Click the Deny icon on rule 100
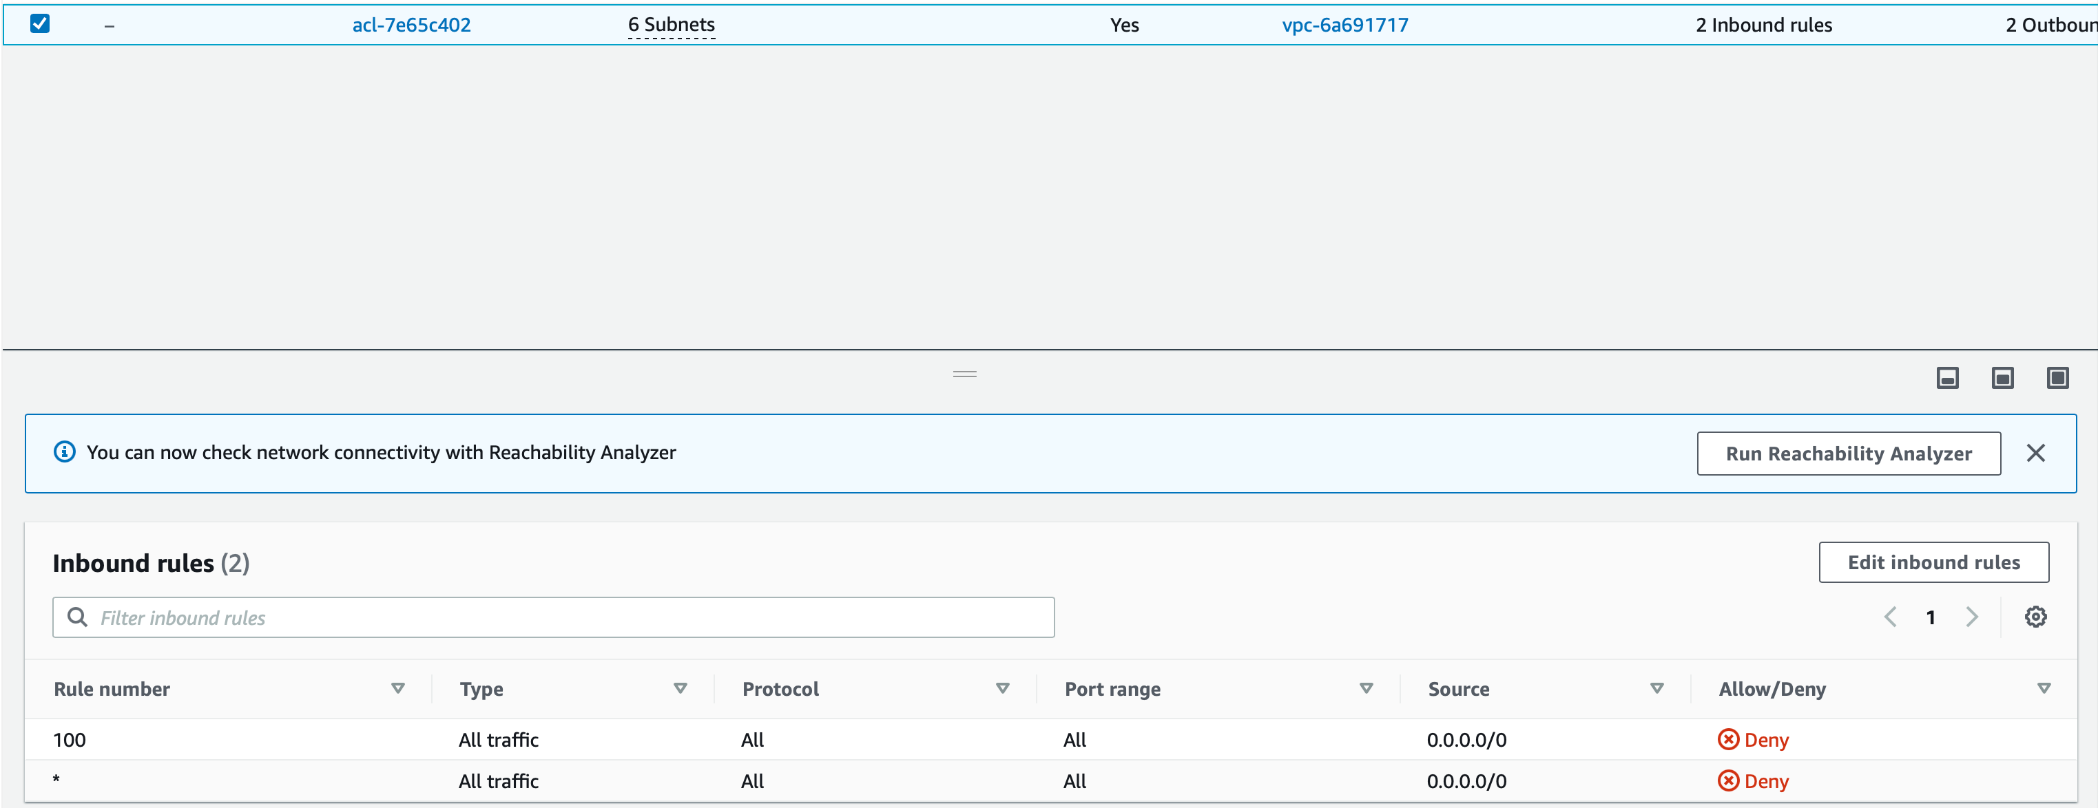This screenshot has height=808, width=2098. [x=1727, y=739]
